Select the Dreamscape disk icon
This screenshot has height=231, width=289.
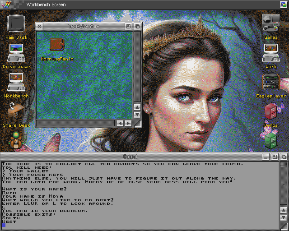[x=16, y=53]
